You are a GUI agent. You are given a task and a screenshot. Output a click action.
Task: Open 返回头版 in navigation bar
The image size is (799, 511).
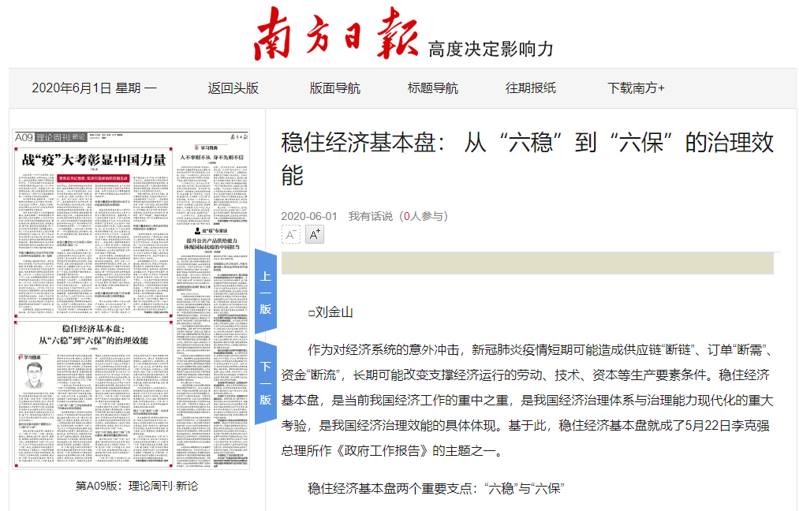tap(233, 88)
